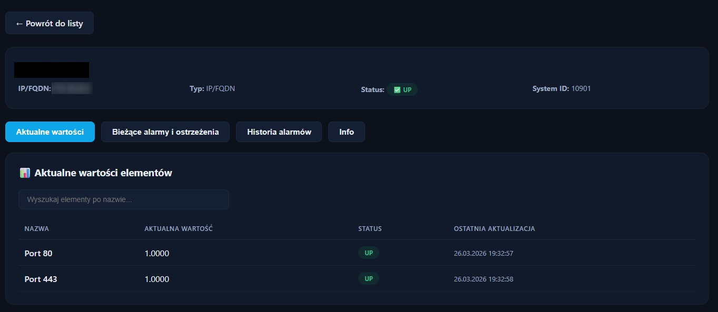Open Bieżące alarmy i ostrzeżenia tab

point(165,132)
